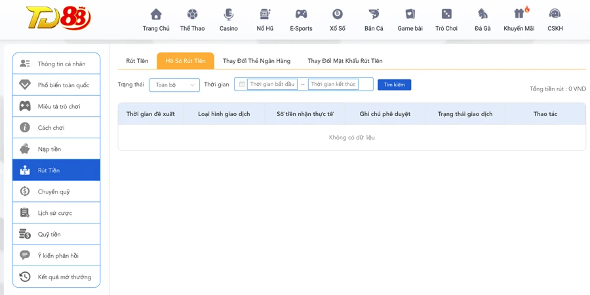Open Lịch sử cược label in sidebar
590x295 pixels.
point(55,213)
